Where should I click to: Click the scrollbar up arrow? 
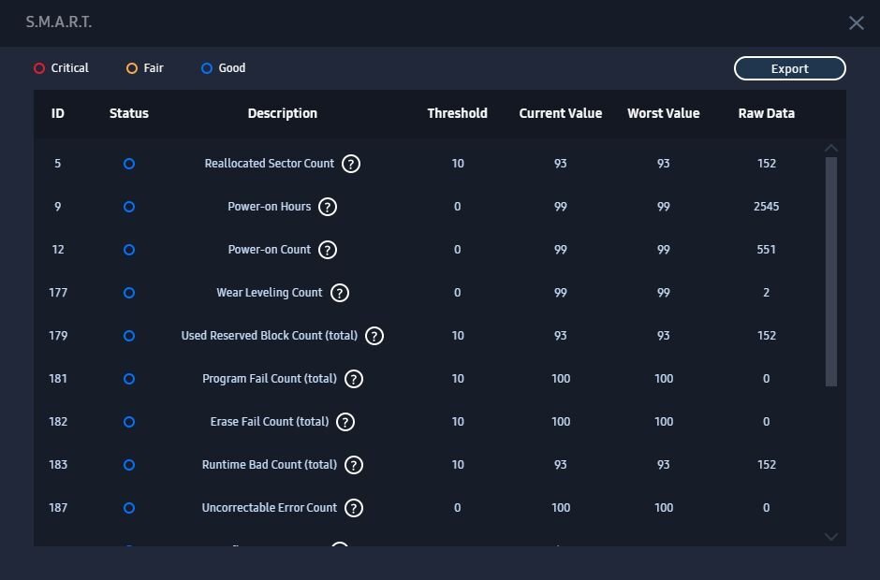click(x=831, y=148)
